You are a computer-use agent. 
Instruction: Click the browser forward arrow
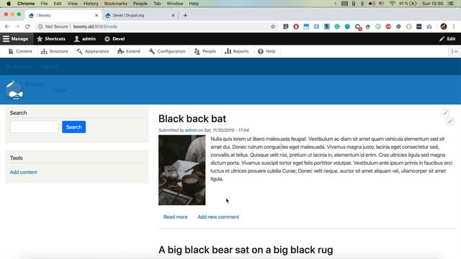(17, 27)
